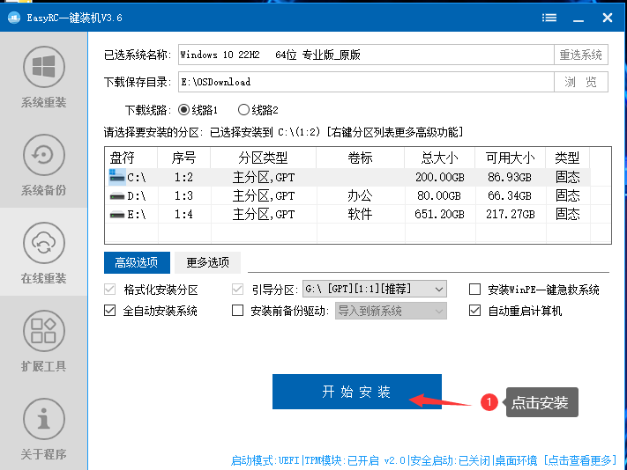Click the 80.00GB total size cell

pyautogui.click(x=440, y=196)
